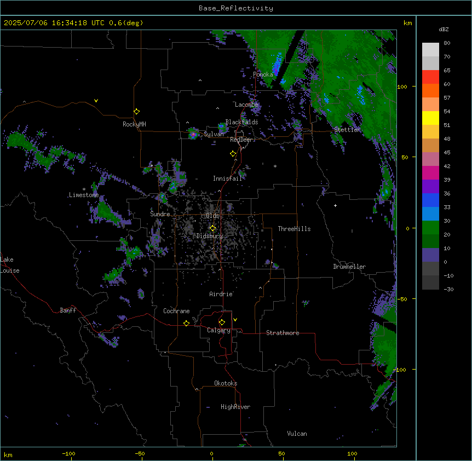472x461 pixels.
Task: Click the Airdrie city label
Action: point(221,294)
